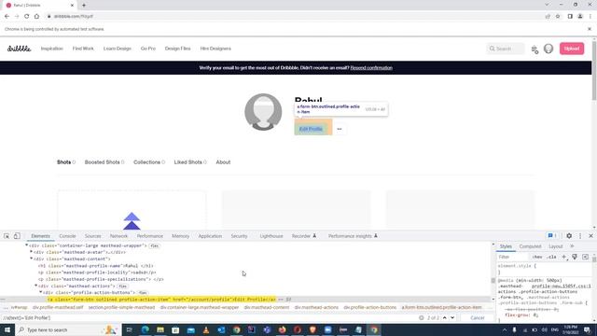Open the DevTools Lighthouse tab

[x=271, y=236]
